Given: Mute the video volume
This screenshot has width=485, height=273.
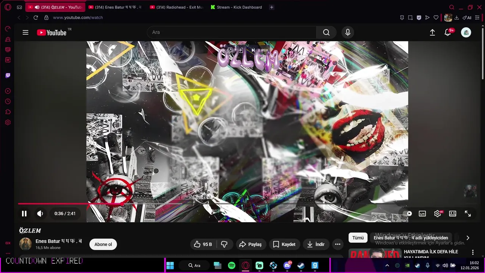Looking at the screenshot, I should point(40,213).
